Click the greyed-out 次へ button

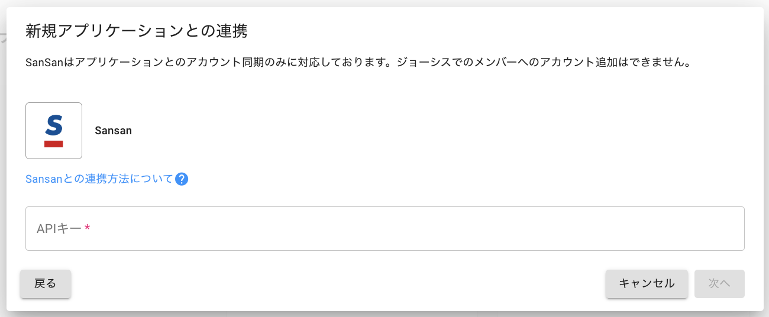tap(719, 284)
